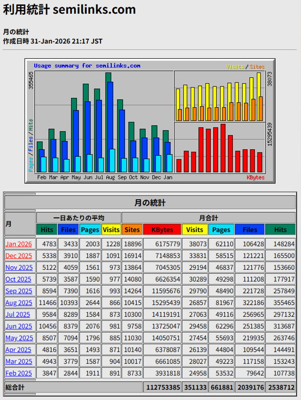
Task: Click the red KBytes column header
Action: coord(162,229)
